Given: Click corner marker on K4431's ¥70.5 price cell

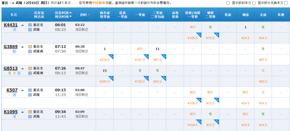Looking at the screenshot, I should tap(217, 35).
